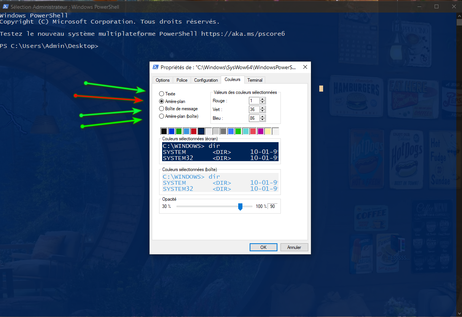Select the magenta color swatch

tap(261, 132)
